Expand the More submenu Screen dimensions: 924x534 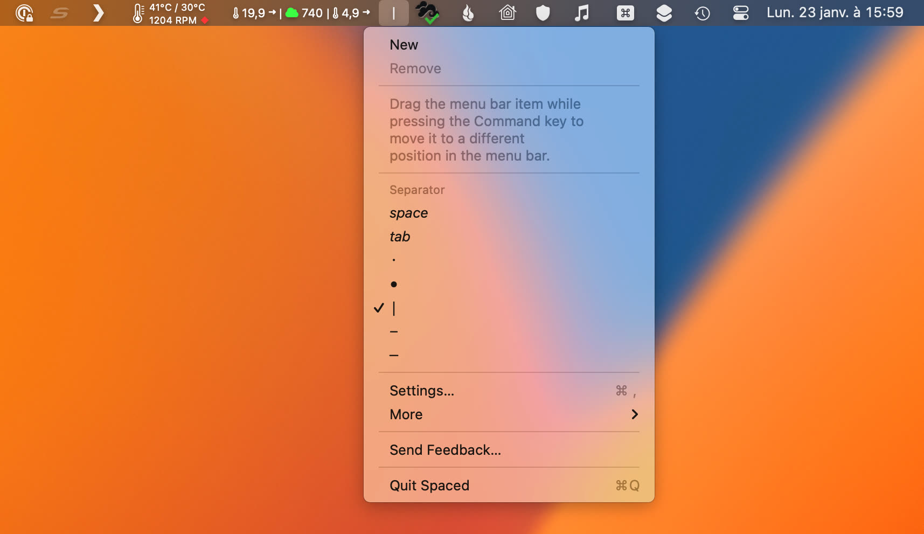pyautogui.click(x=509, y=414)
